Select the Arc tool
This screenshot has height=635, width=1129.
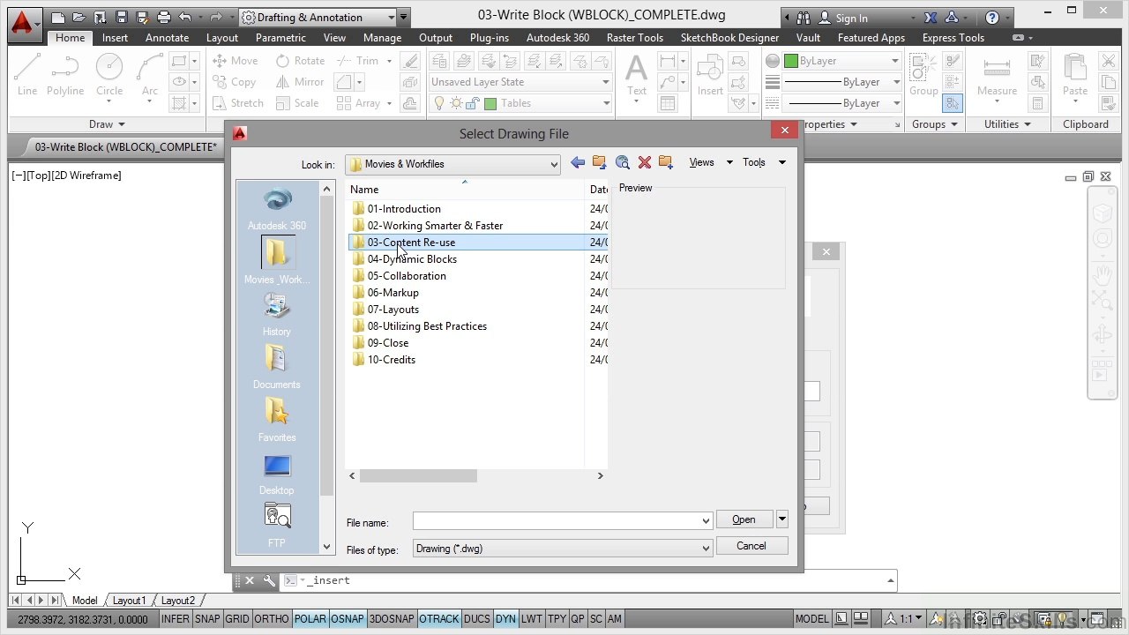tap(150, 74)
